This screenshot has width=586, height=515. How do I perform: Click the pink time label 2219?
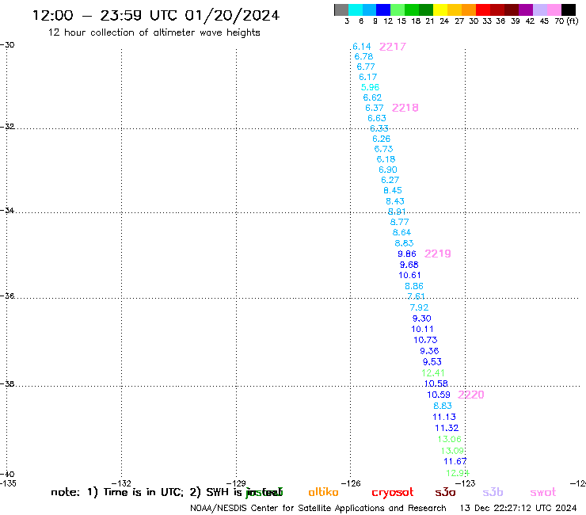tap(438, 254)
